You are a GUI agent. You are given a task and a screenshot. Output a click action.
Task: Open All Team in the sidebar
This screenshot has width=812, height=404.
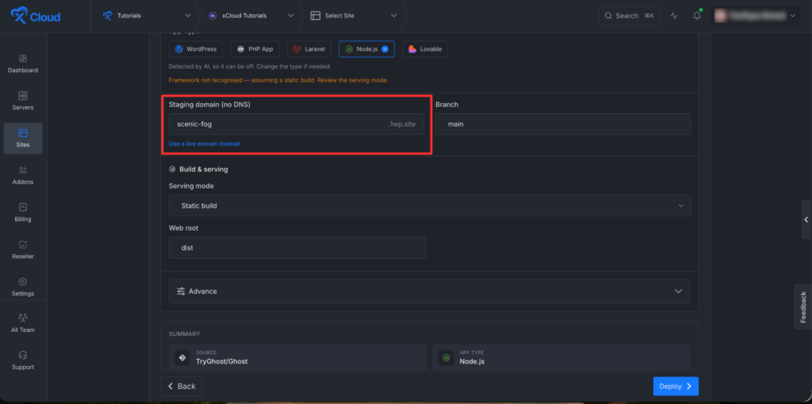click(x=23, y=324)
